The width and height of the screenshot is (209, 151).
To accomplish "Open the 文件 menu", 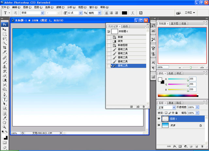I will click(x=5, y=7).
